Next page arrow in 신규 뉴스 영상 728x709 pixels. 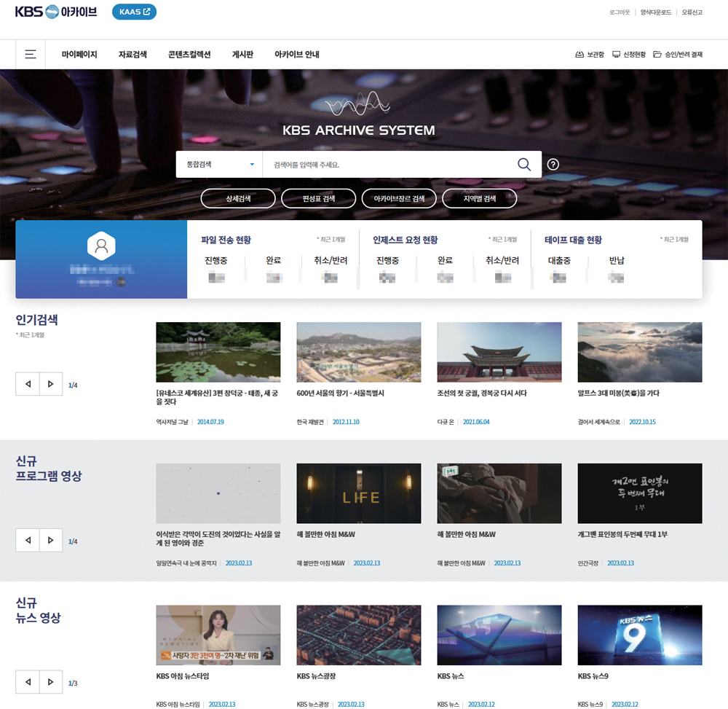[x=51, y=681]
